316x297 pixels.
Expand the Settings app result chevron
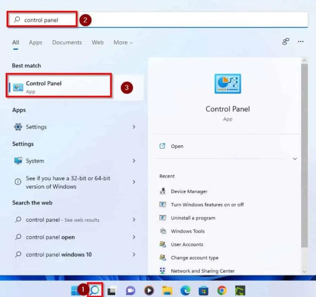click(134, 127)
